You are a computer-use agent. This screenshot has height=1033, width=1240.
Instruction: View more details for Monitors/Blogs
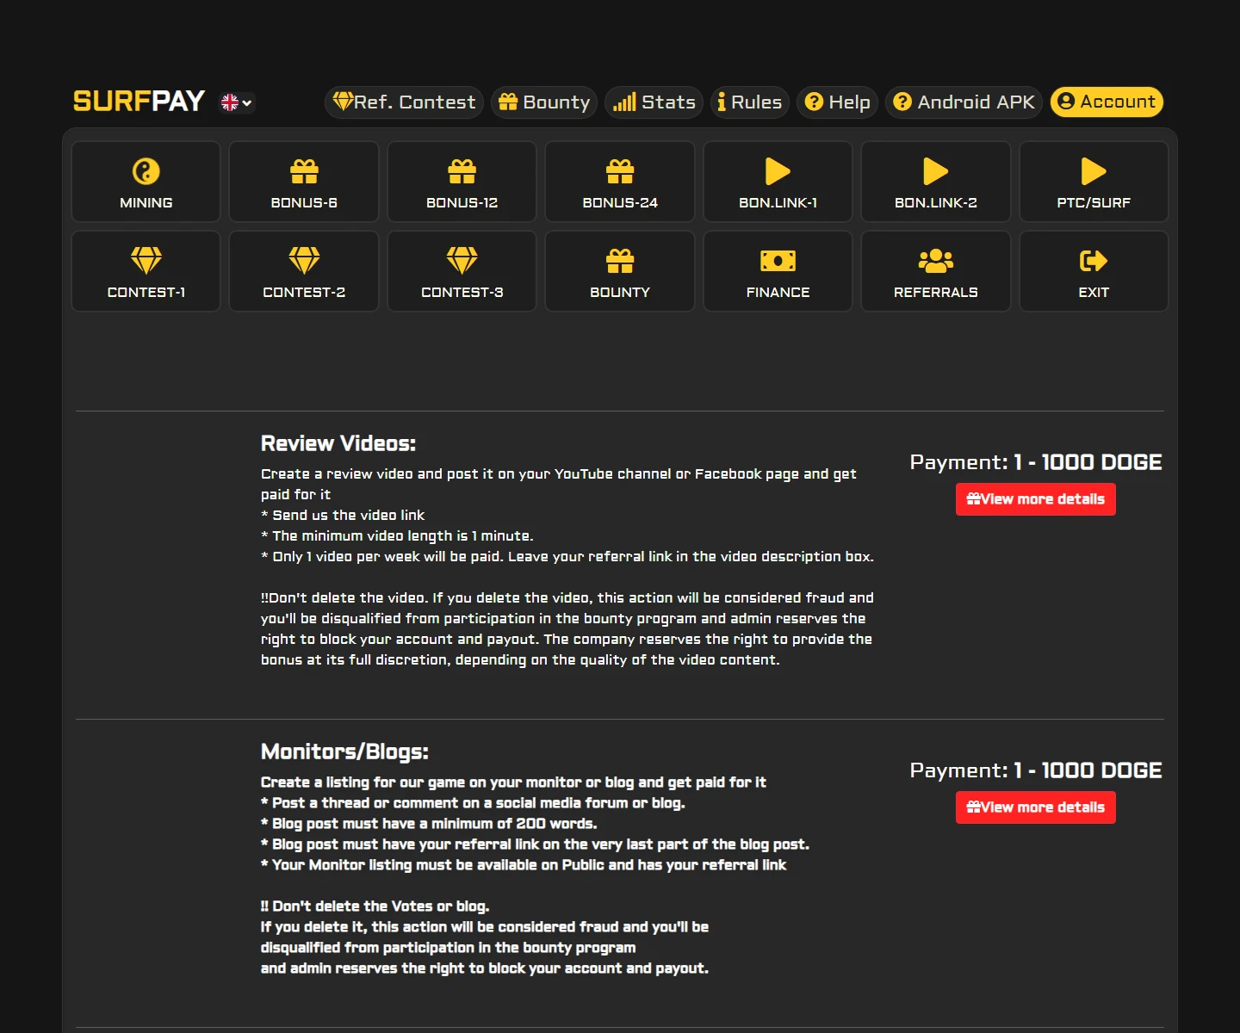[x=1036, y=807]
